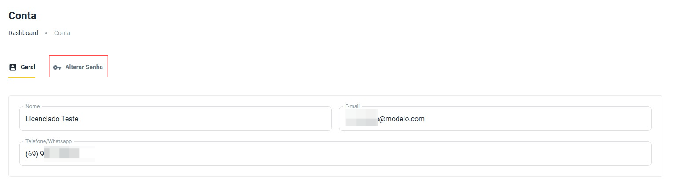Click the breadcrumb separator dot

click(x=46, y=33)
